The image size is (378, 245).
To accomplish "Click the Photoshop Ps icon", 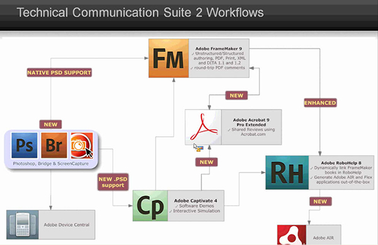I will 25,145.
